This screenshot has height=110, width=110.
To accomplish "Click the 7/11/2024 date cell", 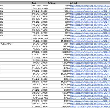I will 40,17.
